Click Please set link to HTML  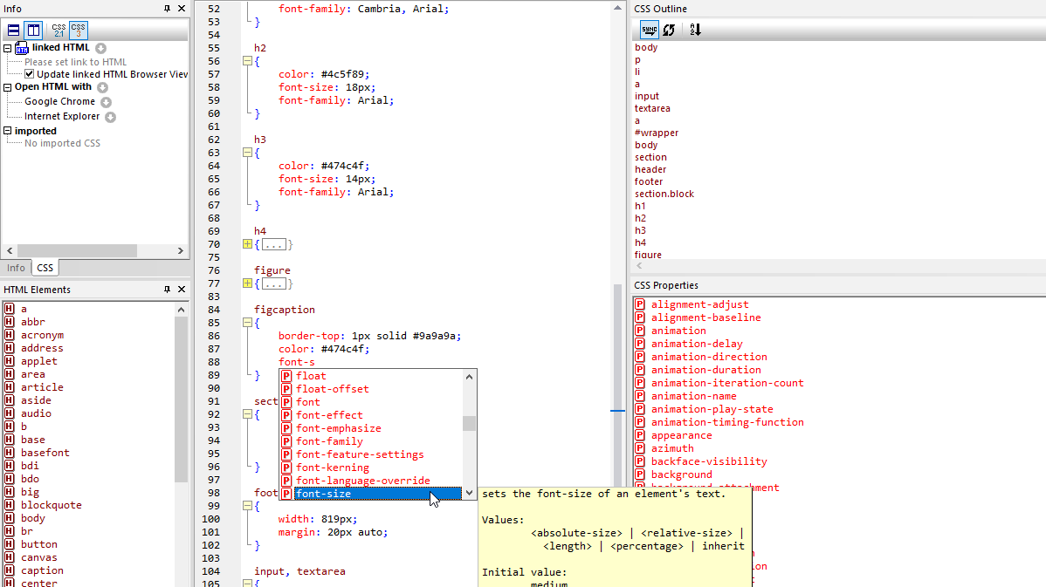coord(75,62)
